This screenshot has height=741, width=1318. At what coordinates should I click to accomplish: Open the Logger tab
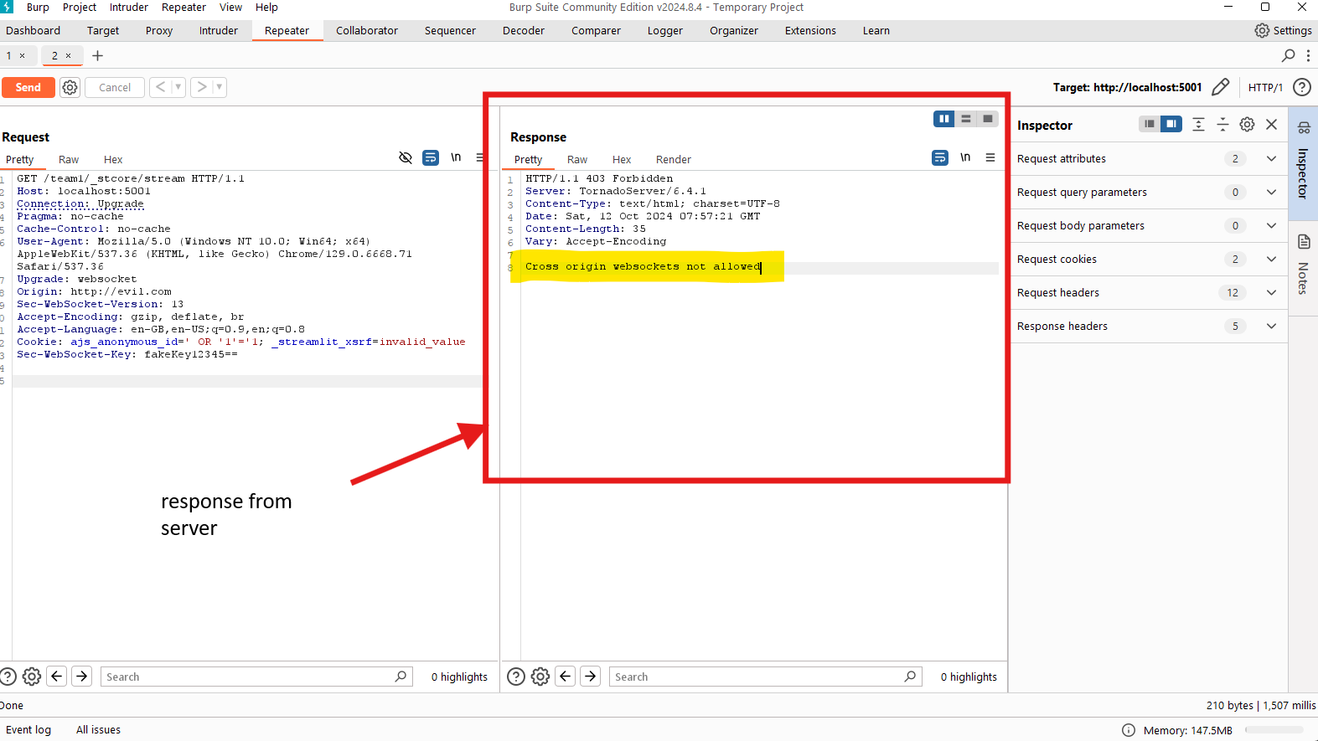(x=665, y=30)
